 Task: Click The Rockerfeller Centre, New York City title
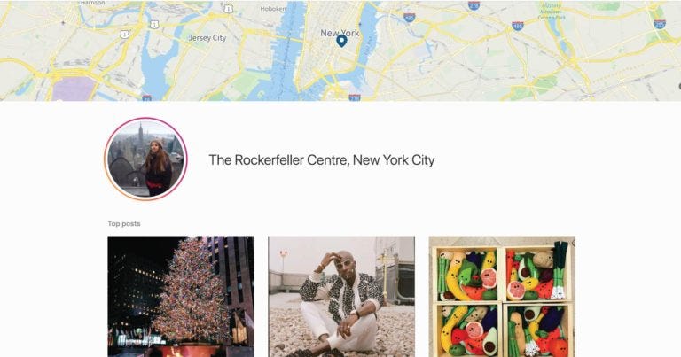321,160
